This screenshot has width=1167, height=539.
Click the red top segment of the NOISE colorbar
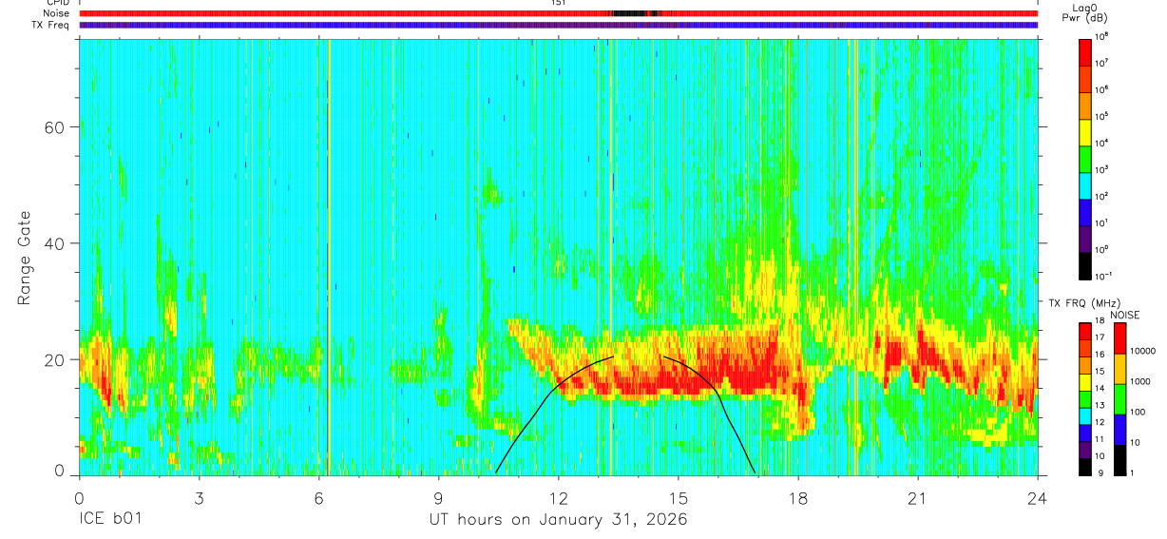(1120, 338)
